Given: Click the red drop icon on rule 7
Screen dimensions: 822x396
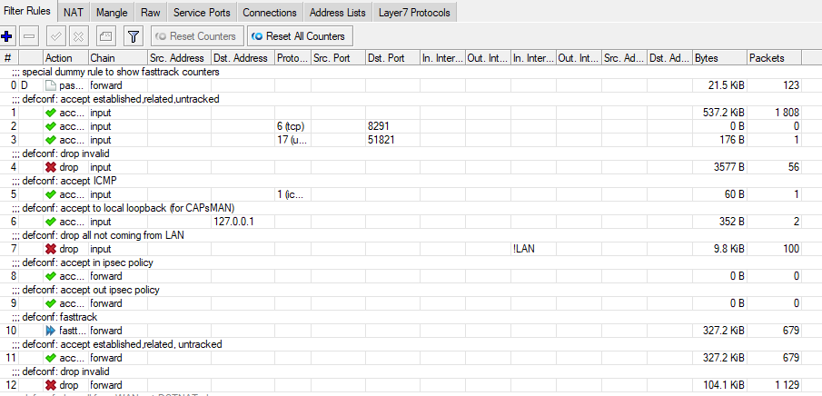Looking at the screenshot, I should click(x=51, y=249).
